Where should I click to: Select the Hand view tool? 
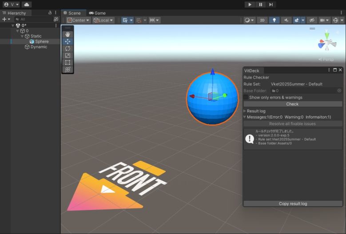pyautogui.click(x=68, y=34)
